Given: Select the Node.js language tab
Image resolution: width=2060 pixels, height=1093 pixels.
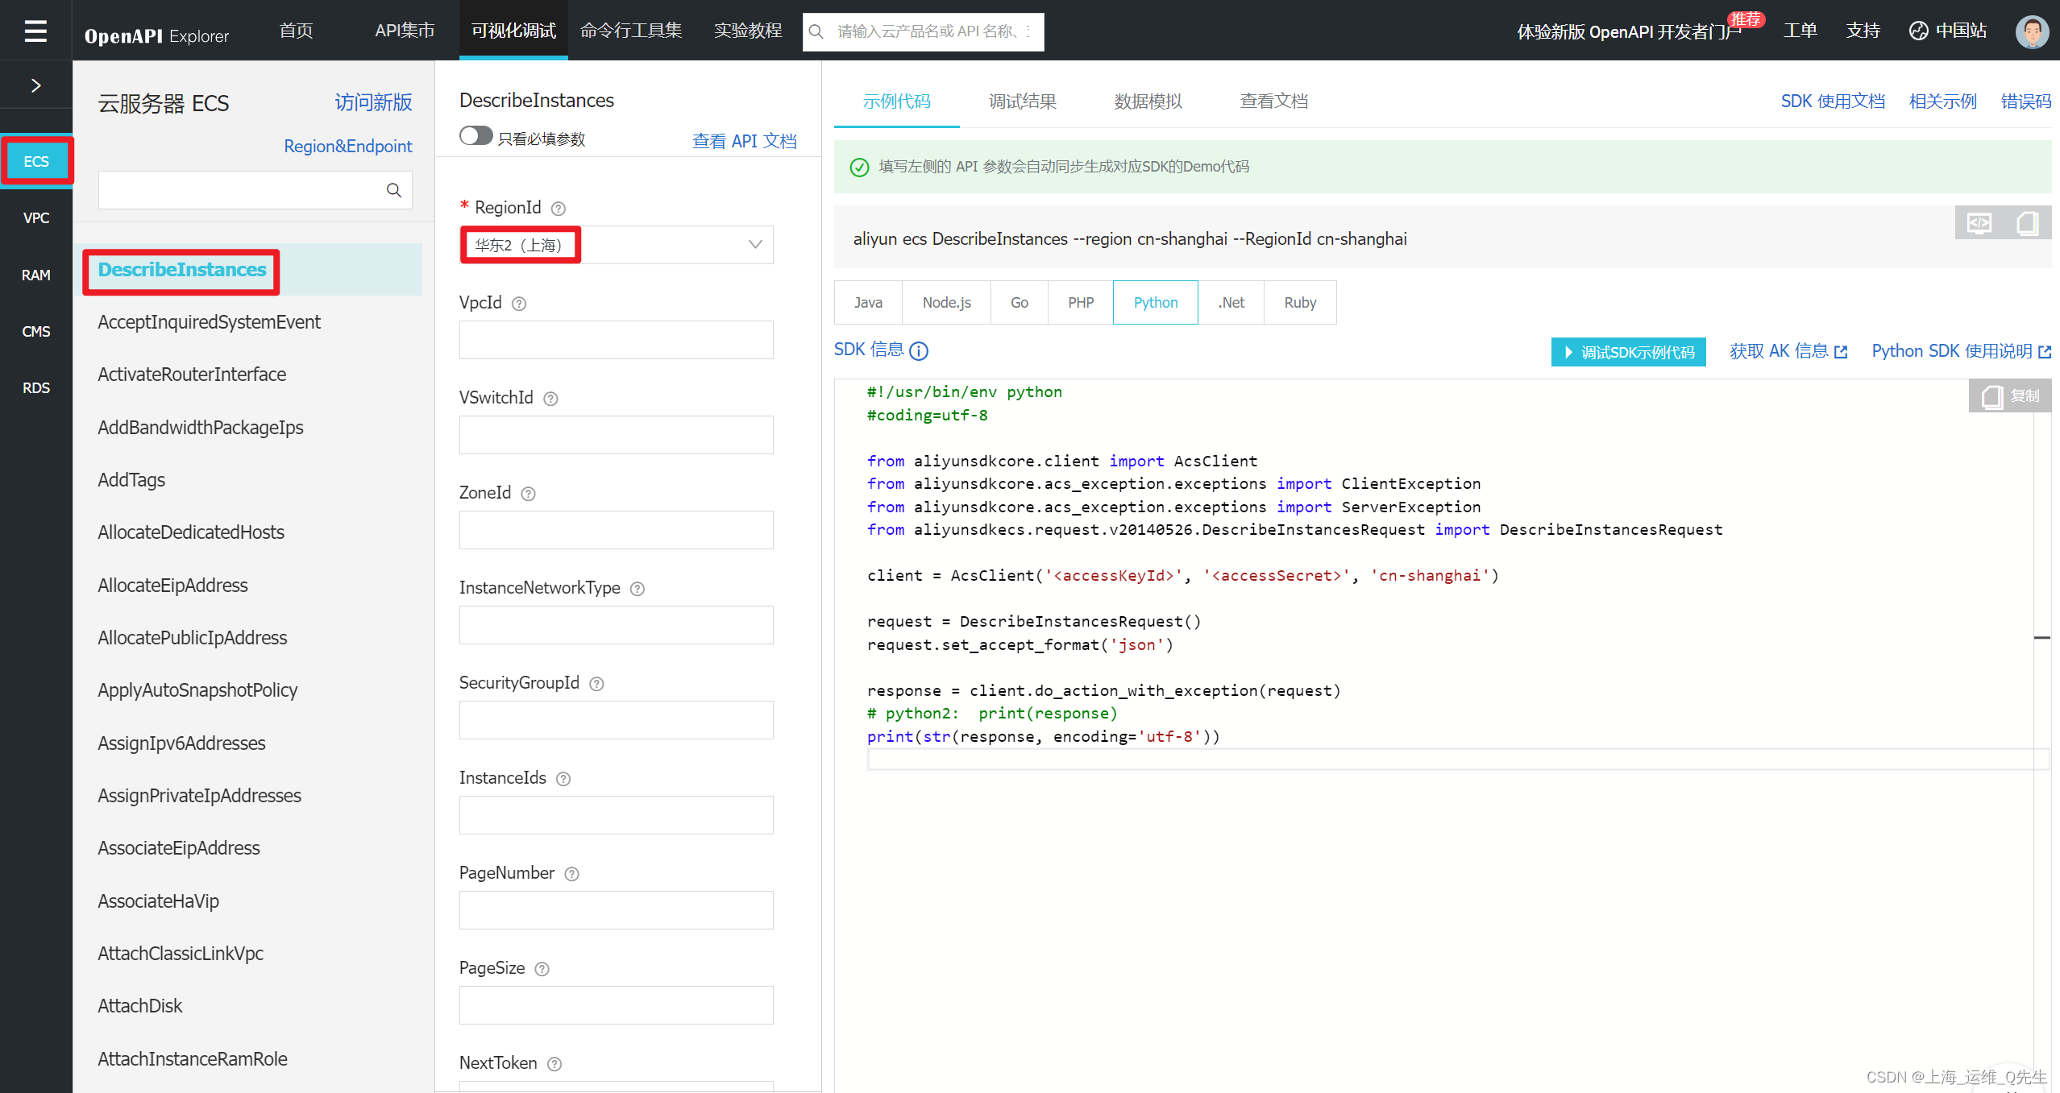Looking at the screenshot, I should (x=946, y=303).
